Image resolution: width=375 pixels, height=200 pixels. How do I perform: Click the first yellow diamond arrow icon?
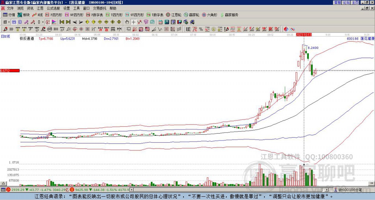click(x=87, y=22)
